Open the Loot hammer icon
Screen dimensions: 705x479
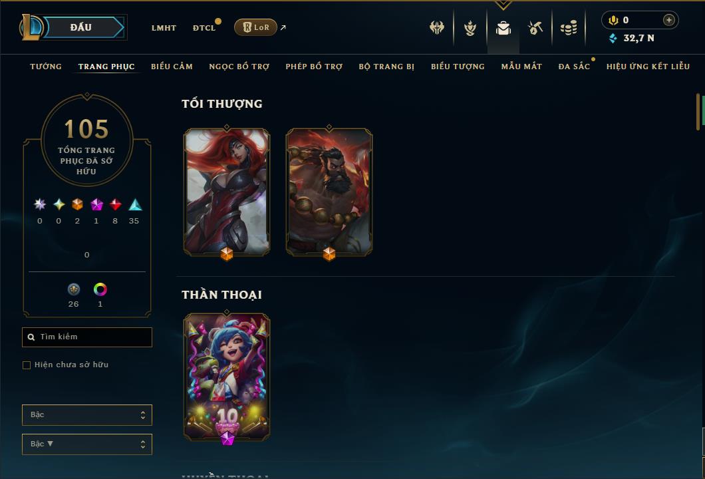[535, 28]
